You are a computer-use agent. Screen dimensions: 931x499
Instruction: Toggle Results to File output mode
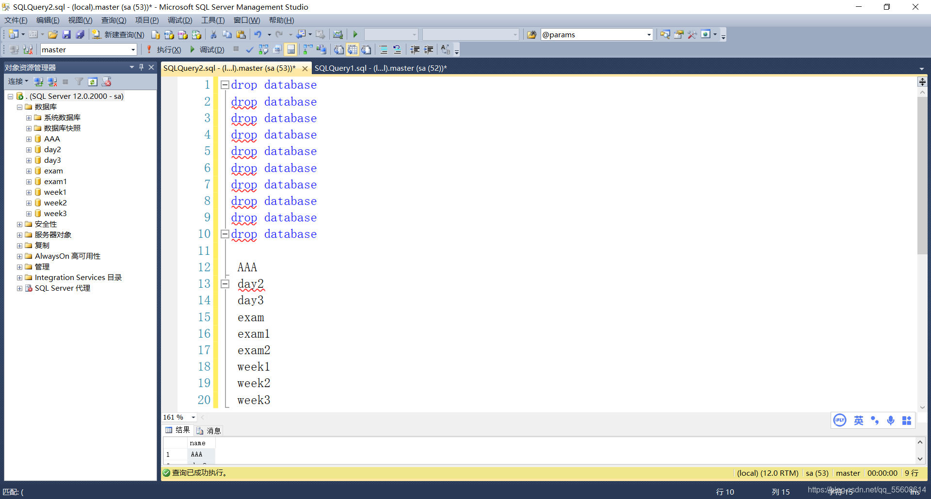(x=366, y=49)
